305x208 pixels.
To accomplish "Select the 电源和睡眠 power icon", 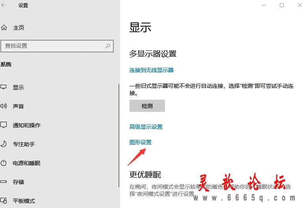I will coord(4,163).
